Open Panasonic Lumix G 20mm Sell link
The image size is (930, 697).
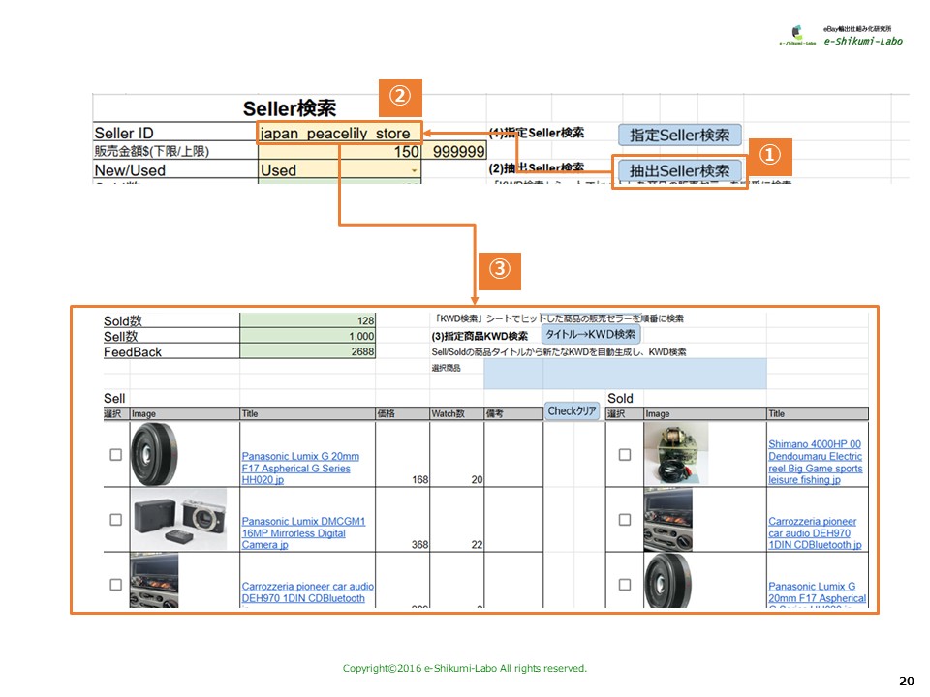[300, 468]
